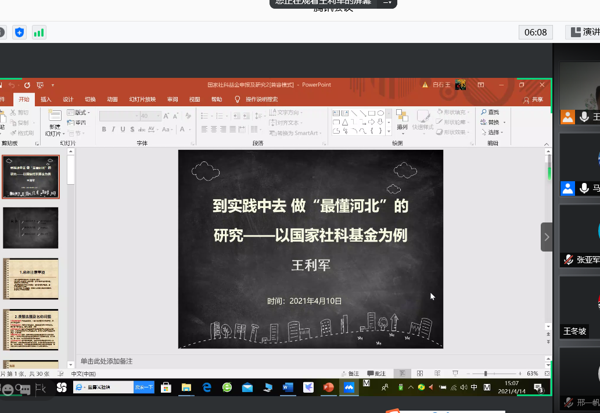The image size is (600, 413).
Task: Expand the participant panel with the side arrow
Action: click(547, 237)
